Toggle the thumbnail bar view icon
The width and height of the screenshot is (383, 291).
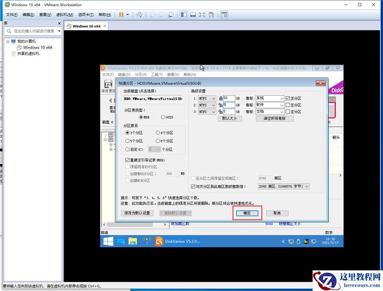click(x=193, y=15)
